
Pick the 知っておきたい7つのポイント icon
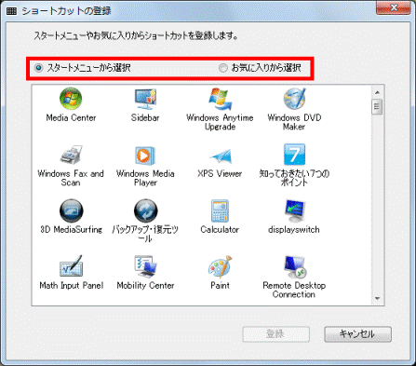[x=294, y=155]
